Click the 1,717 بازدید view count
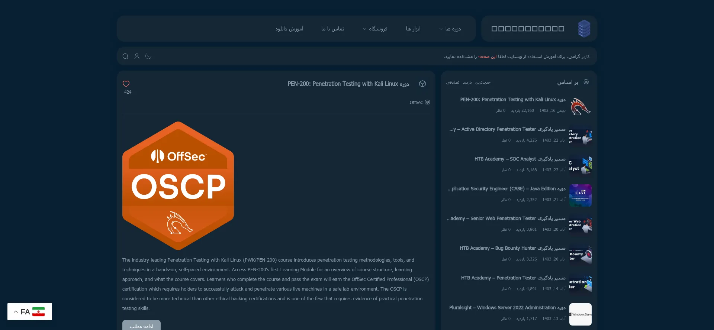Viewport: 714px width, 330px height. tap(526, 319)
